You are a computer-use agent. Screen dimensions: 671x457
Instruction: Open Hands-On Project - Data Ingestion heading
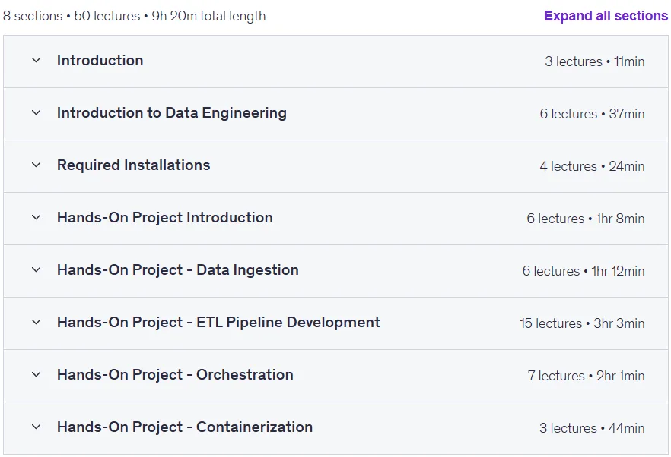[x=177, y=270]
